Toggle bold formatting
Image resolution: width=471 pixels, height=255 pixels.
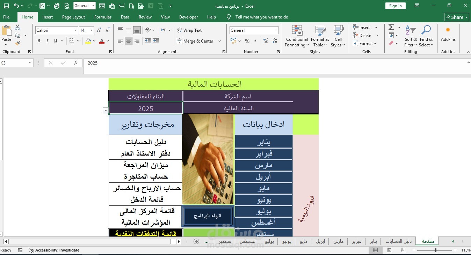point(39,41)
